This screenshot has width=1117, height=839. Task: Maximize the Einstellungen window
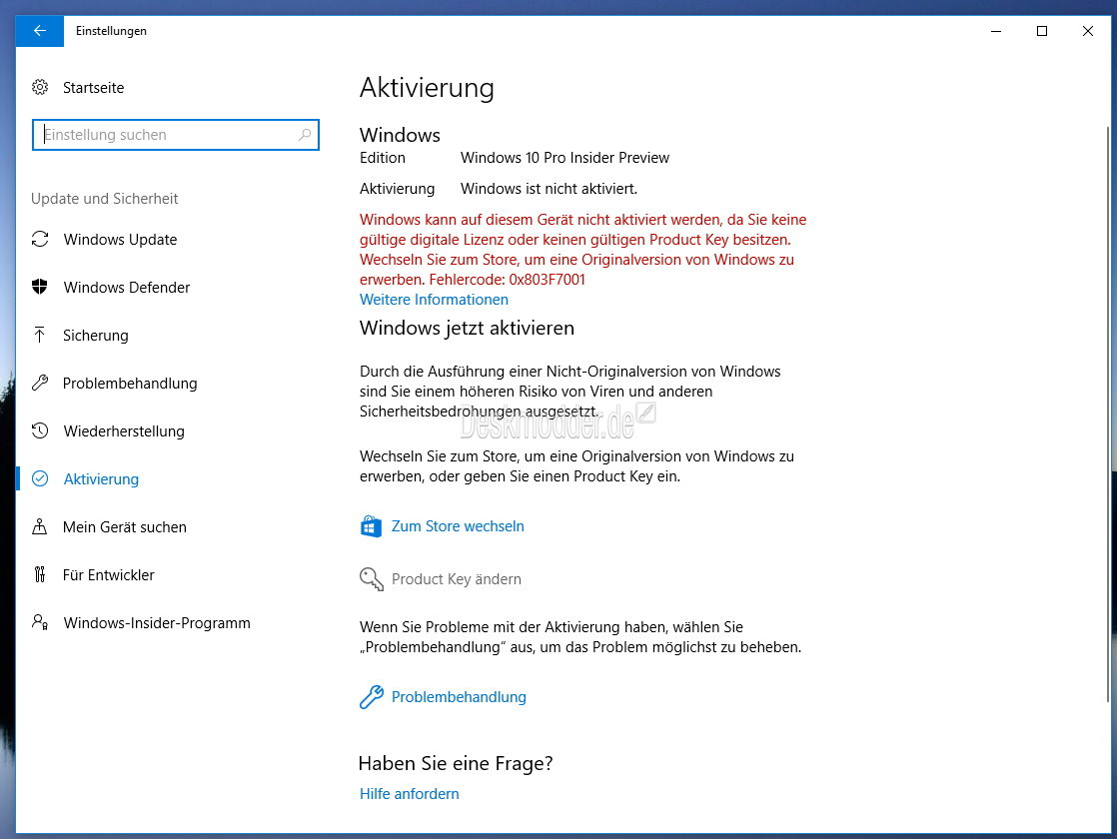[1041, 31]
